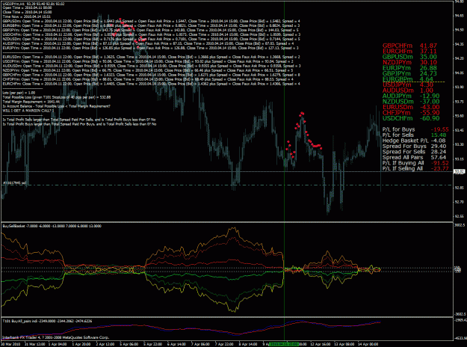Screen dimensions: 467x347
Task: Click the EURCHFm 37.11 row
Action: tap(409, 52)
